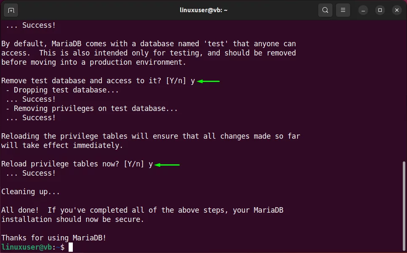Open the hamburger main menu

343,11
